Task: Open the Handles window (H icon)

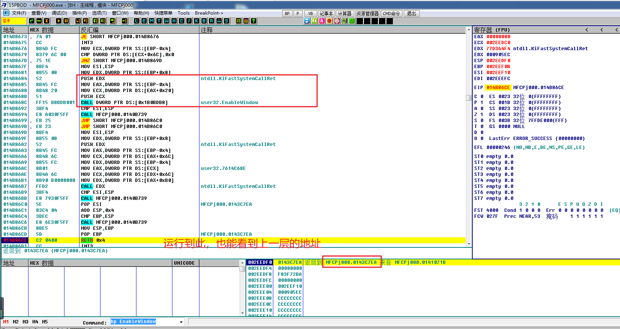Action: (x=174, y=21)
